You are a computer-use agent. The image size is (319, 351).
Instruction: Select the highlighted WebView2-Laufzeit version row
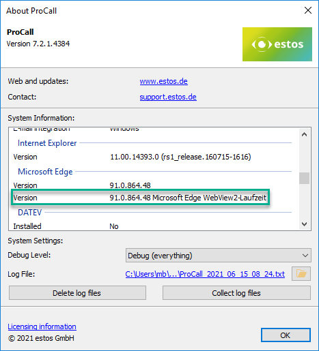[x=140, y=198]
